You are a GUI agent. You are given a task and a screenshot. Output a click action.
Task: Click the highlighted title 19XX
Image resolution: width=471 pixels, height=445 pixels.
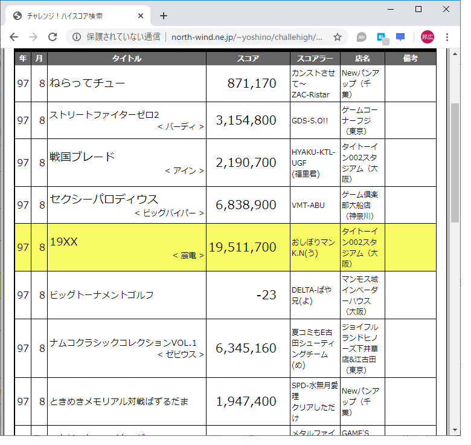63,241
